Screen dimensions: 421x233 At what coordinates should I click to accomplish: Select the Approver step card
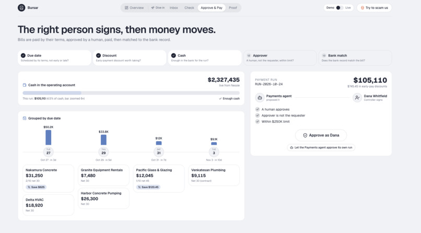280,57
